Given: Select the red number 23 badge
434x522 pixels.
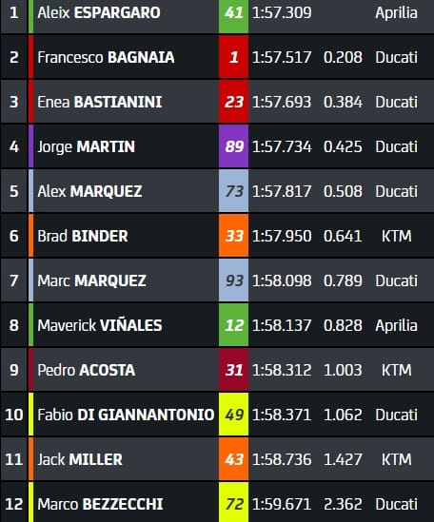Looking at the screenshot, I should click(x=233, y=102).
